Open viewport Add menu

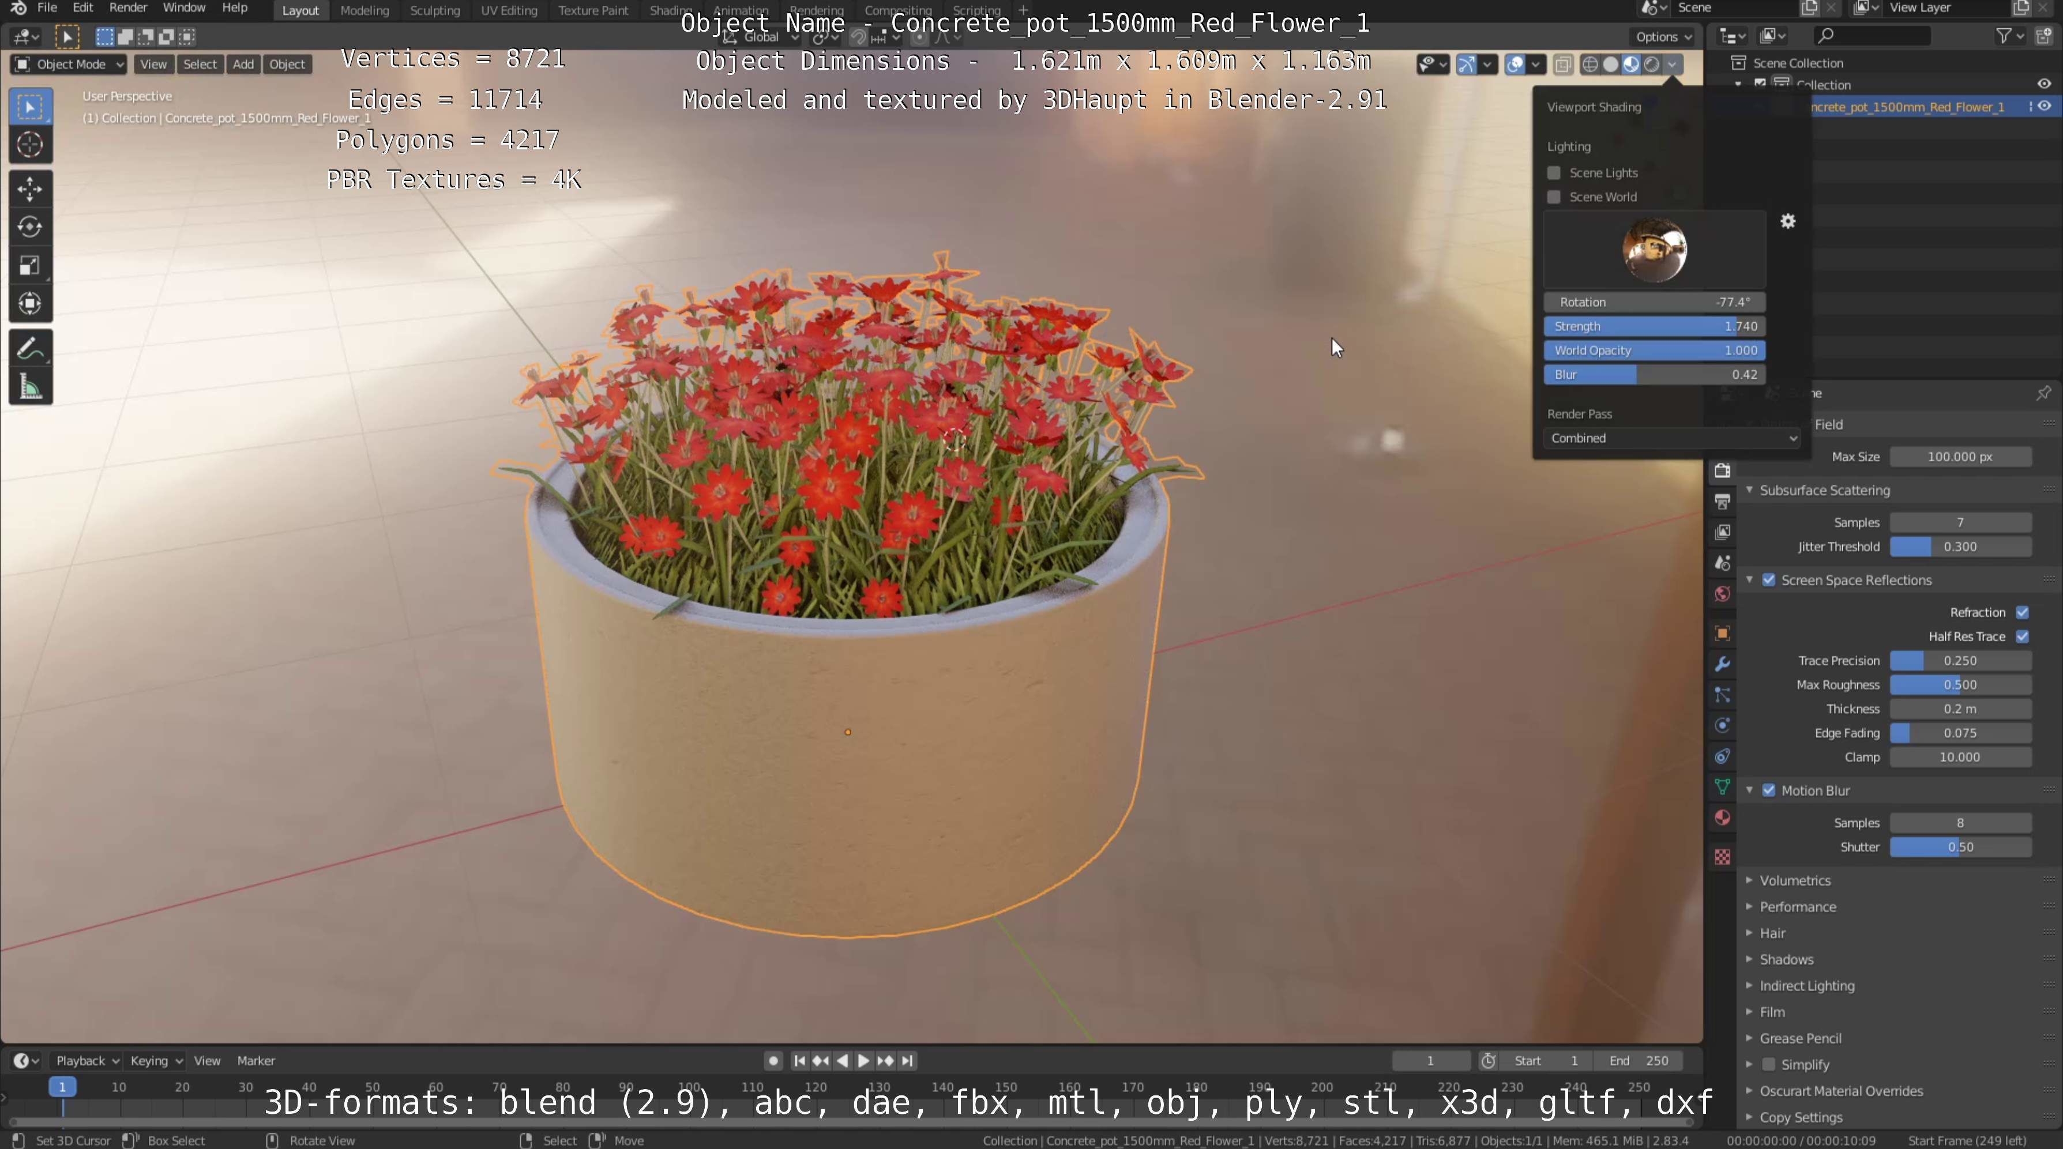[x=243, y=64]
